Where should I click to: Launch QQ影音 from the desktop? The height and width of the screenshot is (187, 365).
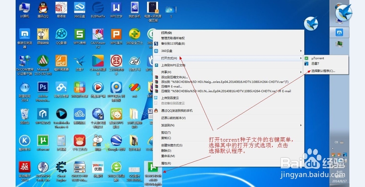61,37
